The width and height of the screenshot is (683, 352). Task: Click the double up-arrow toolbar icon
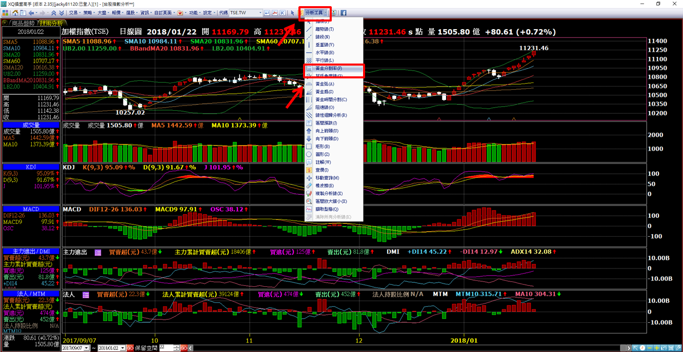point(54,13)
